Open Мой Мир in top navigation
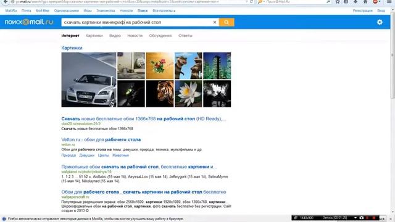 43,11
